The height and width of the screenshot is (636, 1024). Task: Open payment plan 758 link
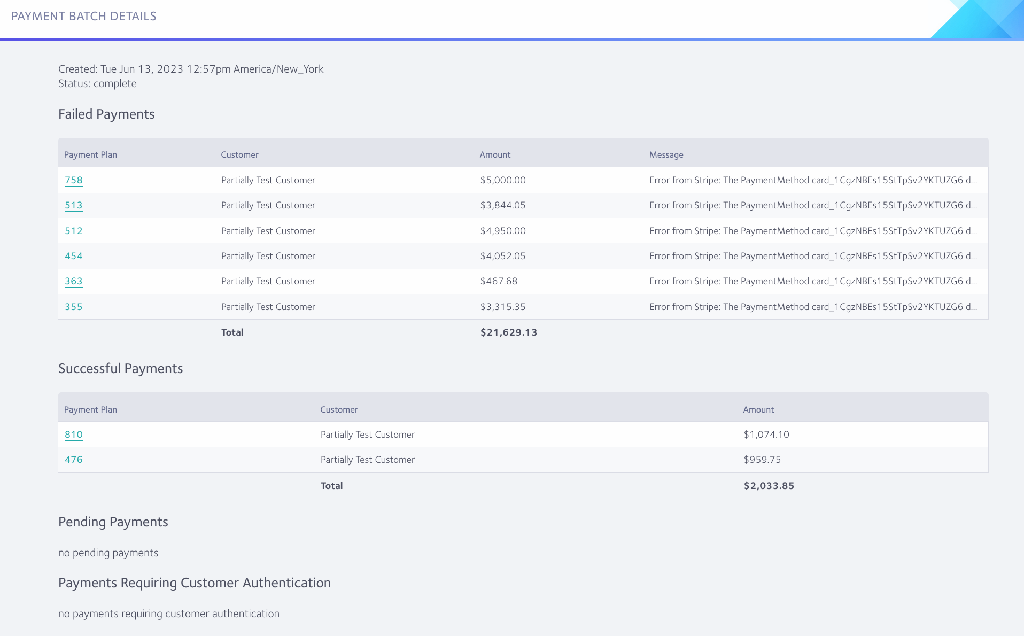click(x=74, y=180)
